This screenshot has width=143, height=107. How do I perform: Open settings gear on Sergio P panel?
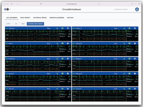pyautogui.click(x=135, y=59)
